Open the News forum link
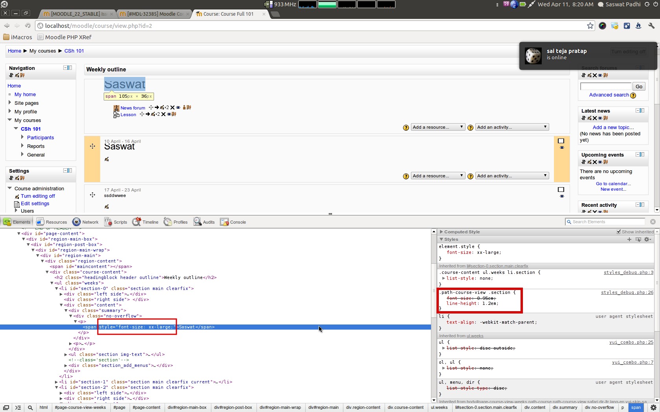Viewport: 660px width, 412px height. pyautogui.click(x=133, y=108)
